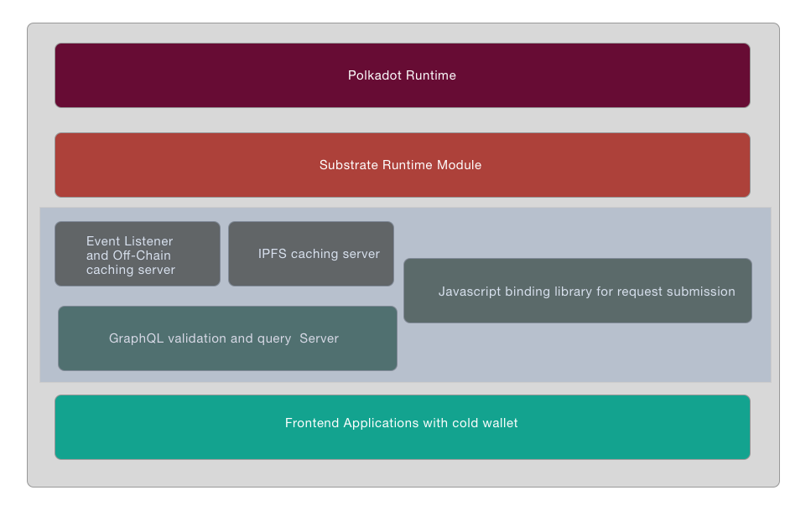
Task: Select GraphQL validation and query Server box
Action: (227, 338)
